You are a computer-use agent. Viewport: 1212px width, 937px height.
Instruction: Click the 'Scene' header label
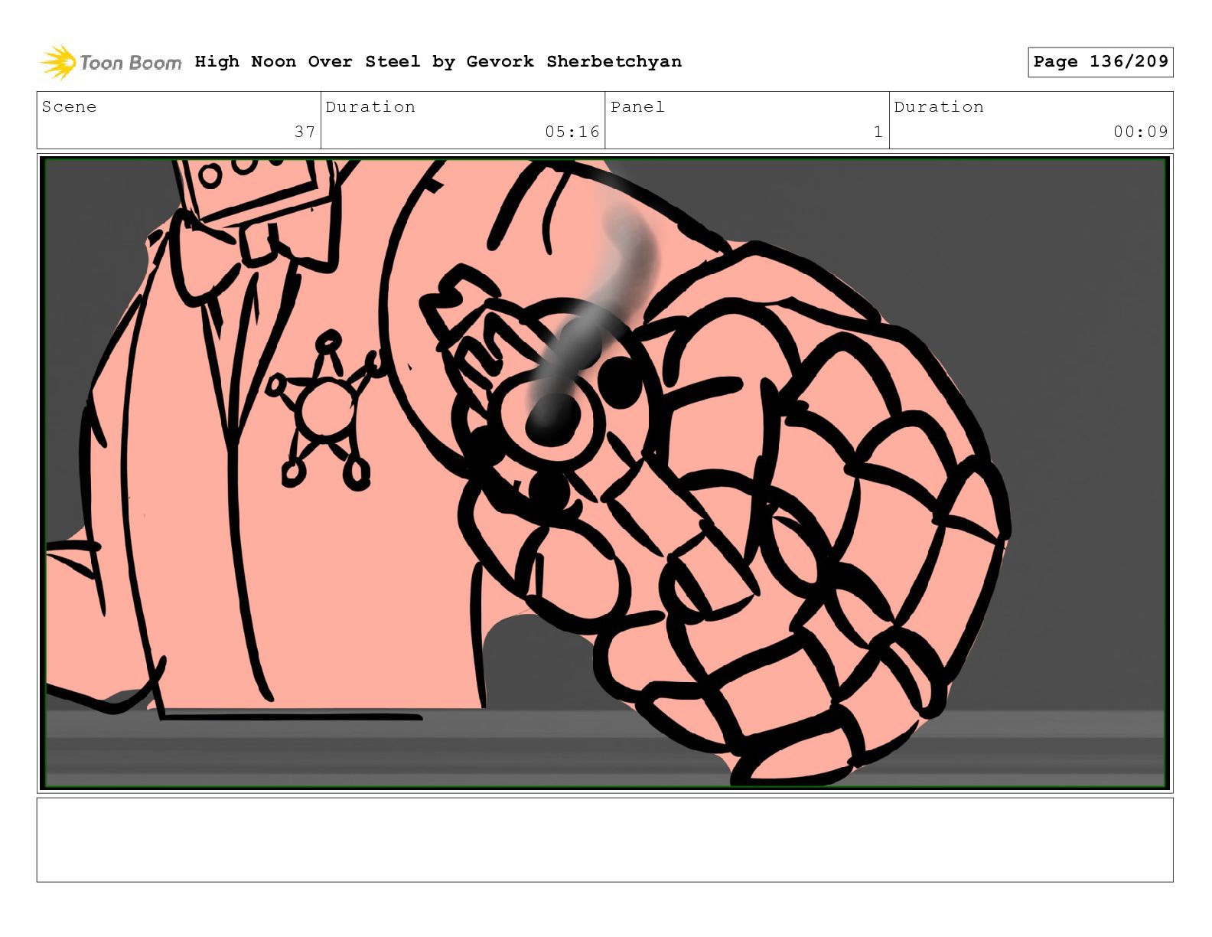pos(69,106)
